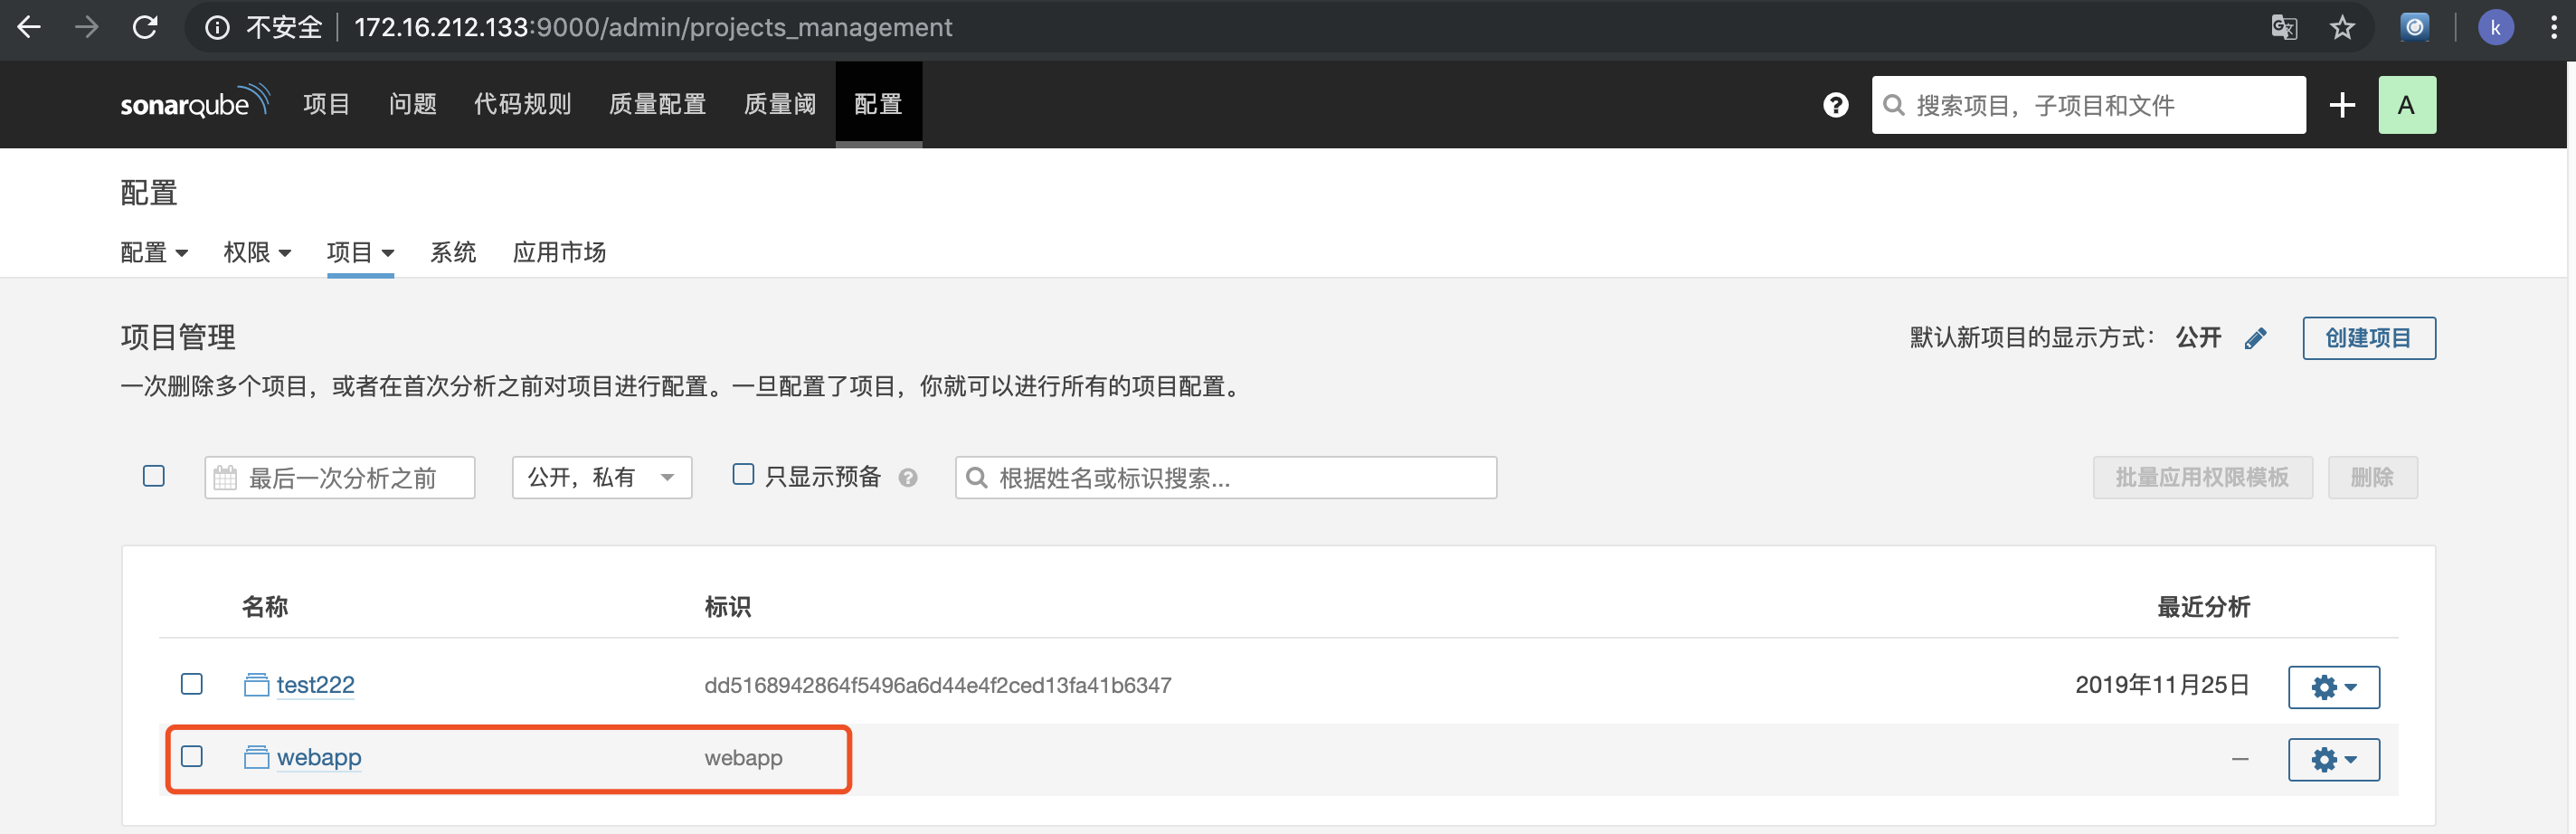Edit default new project visibility with pencil icon

[2256, 338]
